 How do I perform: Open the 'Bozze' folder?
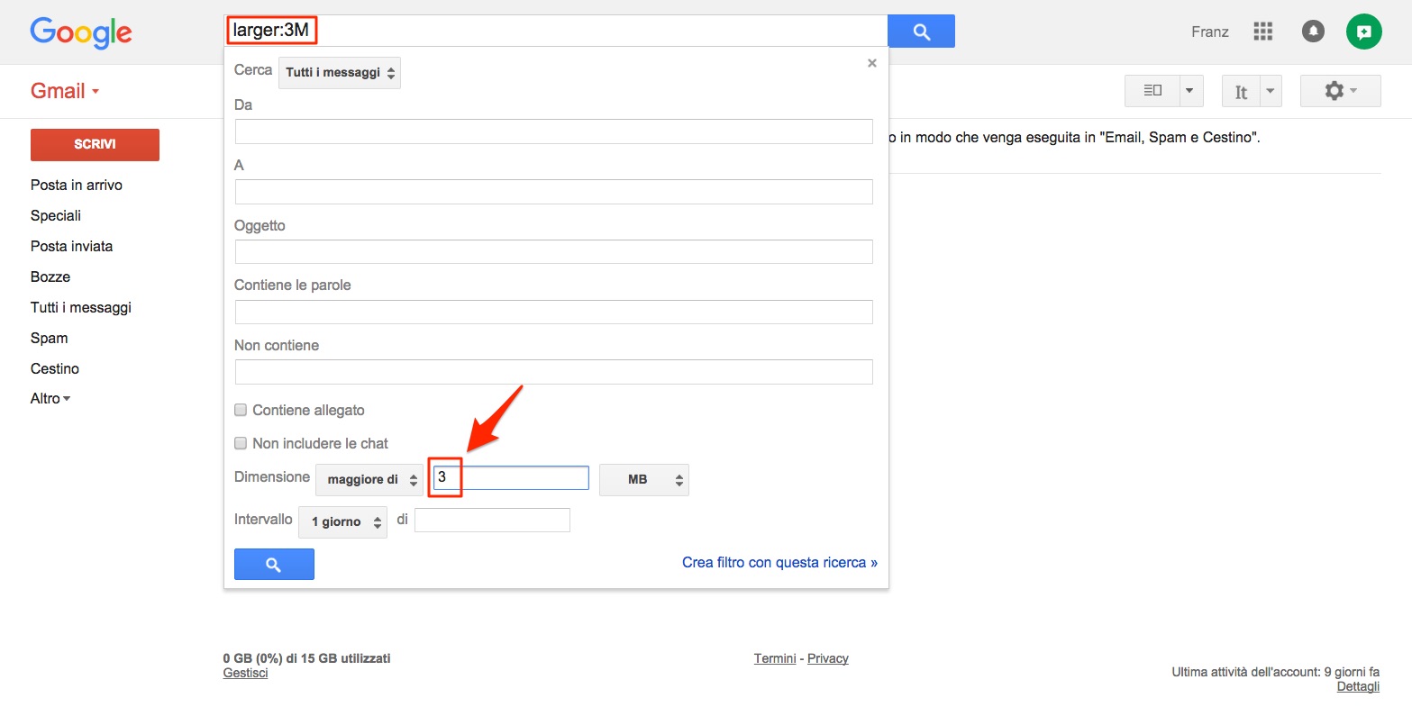coord(50,276)
